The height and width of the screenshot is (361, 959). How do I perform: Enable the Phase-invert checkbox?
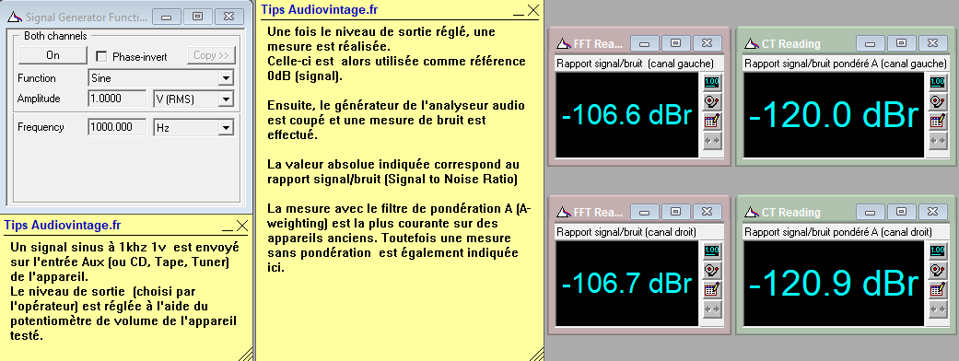pos(102,56)
